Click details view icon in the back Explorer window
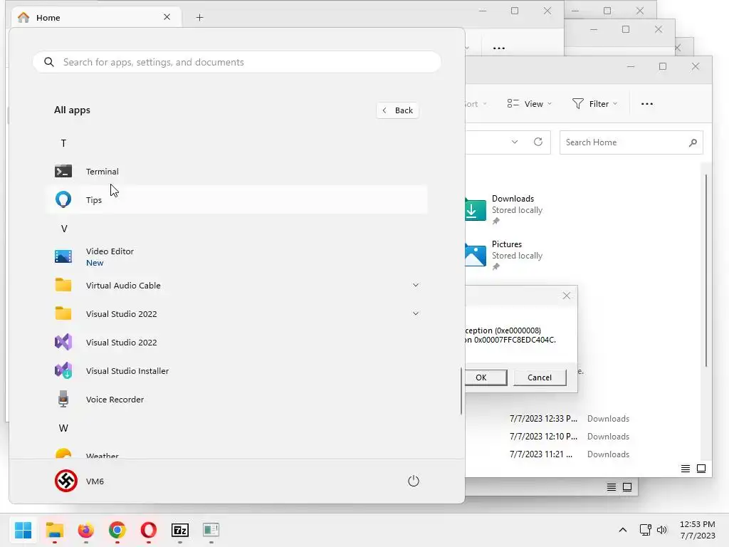This screenshot has width=729, height=547. click(612, 487)
